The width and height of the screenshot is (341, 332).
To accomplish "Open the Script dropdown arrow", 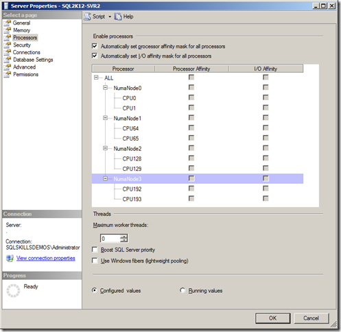I will point(110,16).
